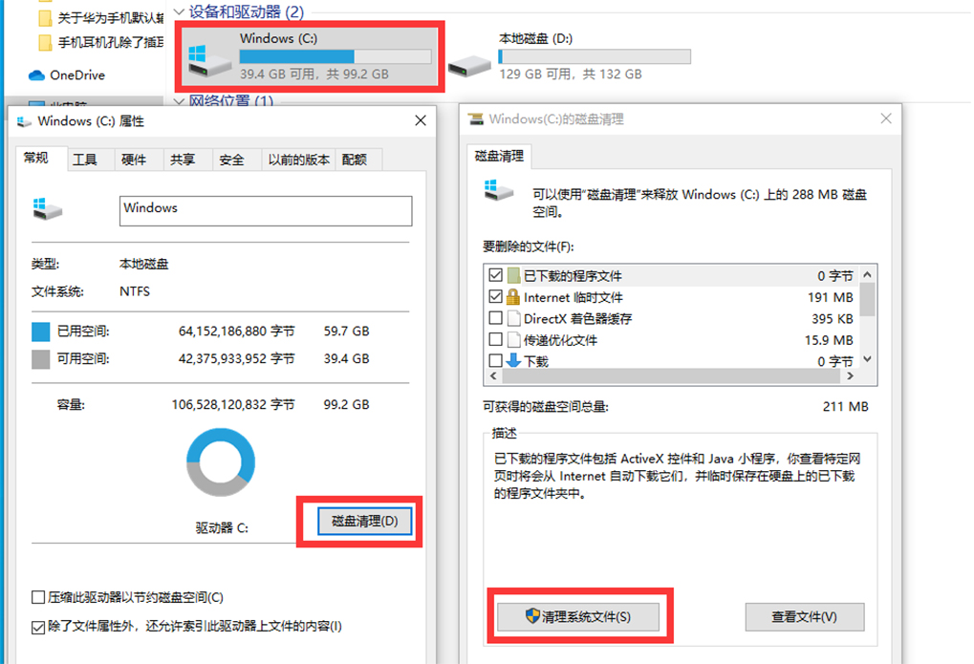Viewport: 974px width, 664px height.
Task: Click the download icon next to 下载 item
Action: [514, 360]
